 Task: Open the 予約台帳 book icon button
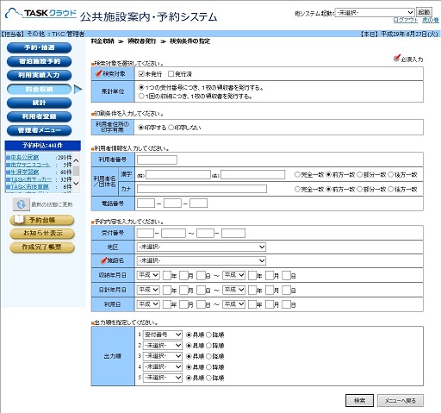point(42,220)
